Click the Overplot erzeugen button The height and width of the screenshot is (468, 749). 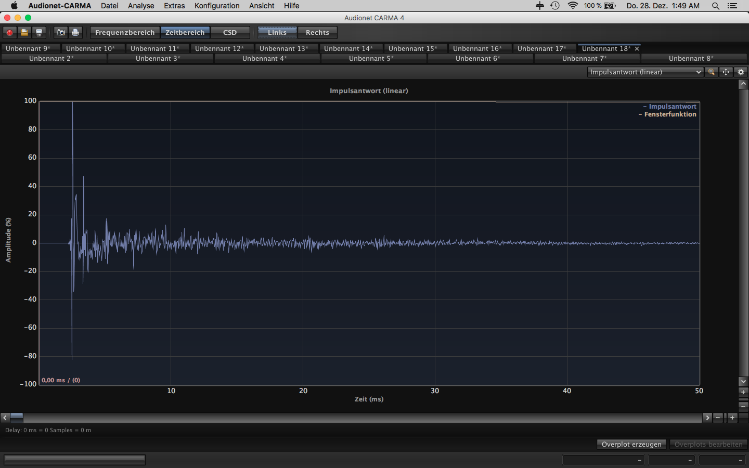click(631, 444)
